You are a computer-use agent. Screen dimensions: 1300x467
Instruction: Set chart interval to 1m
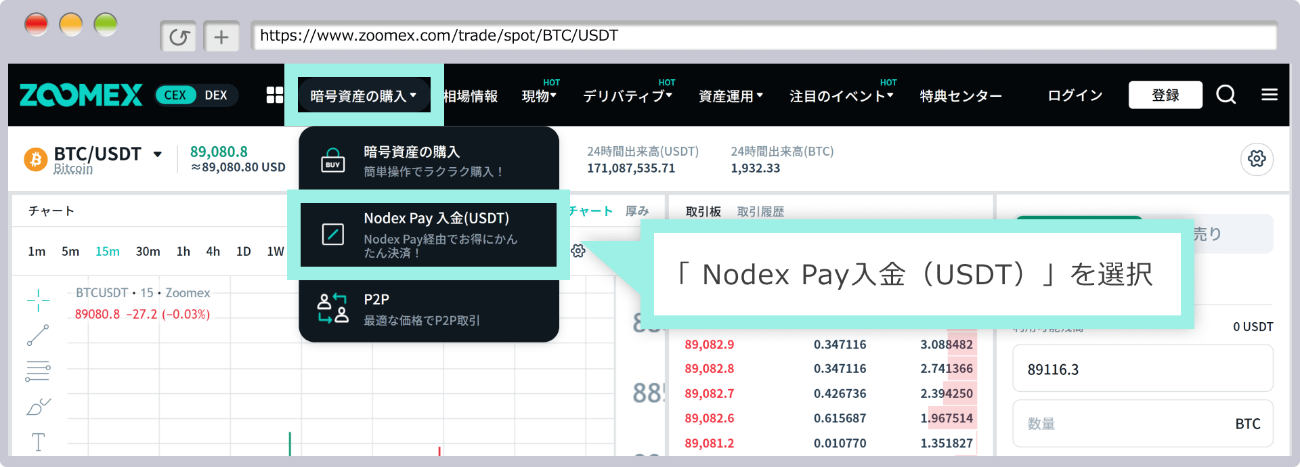pyautogui.click(x=37, y=251)
